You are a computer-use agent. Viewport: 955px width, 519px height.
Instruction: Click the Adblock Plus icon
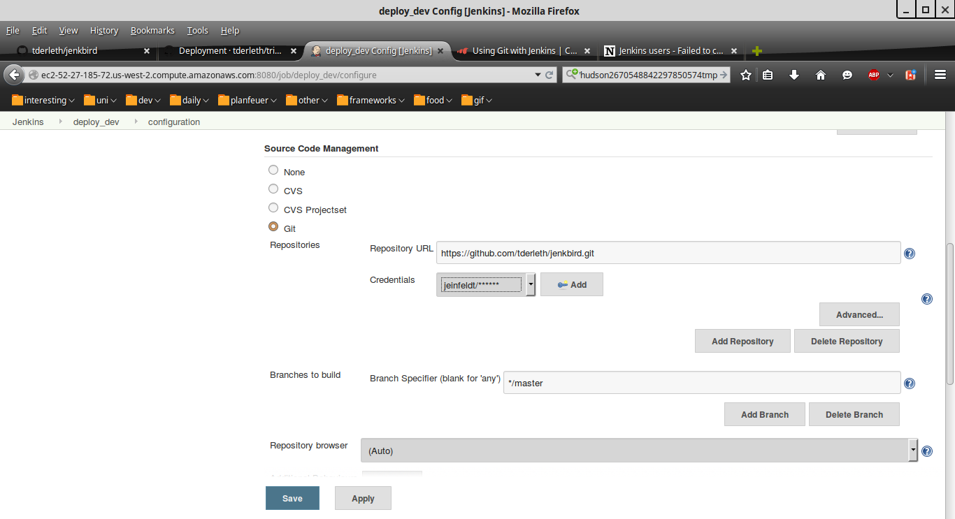873,75
